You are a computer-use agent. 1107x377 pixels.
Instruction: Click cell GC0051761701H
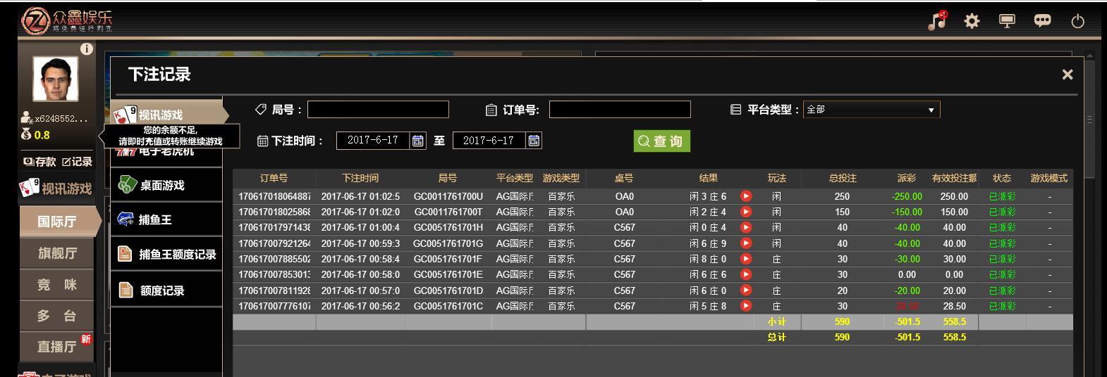tap(448, 227)
